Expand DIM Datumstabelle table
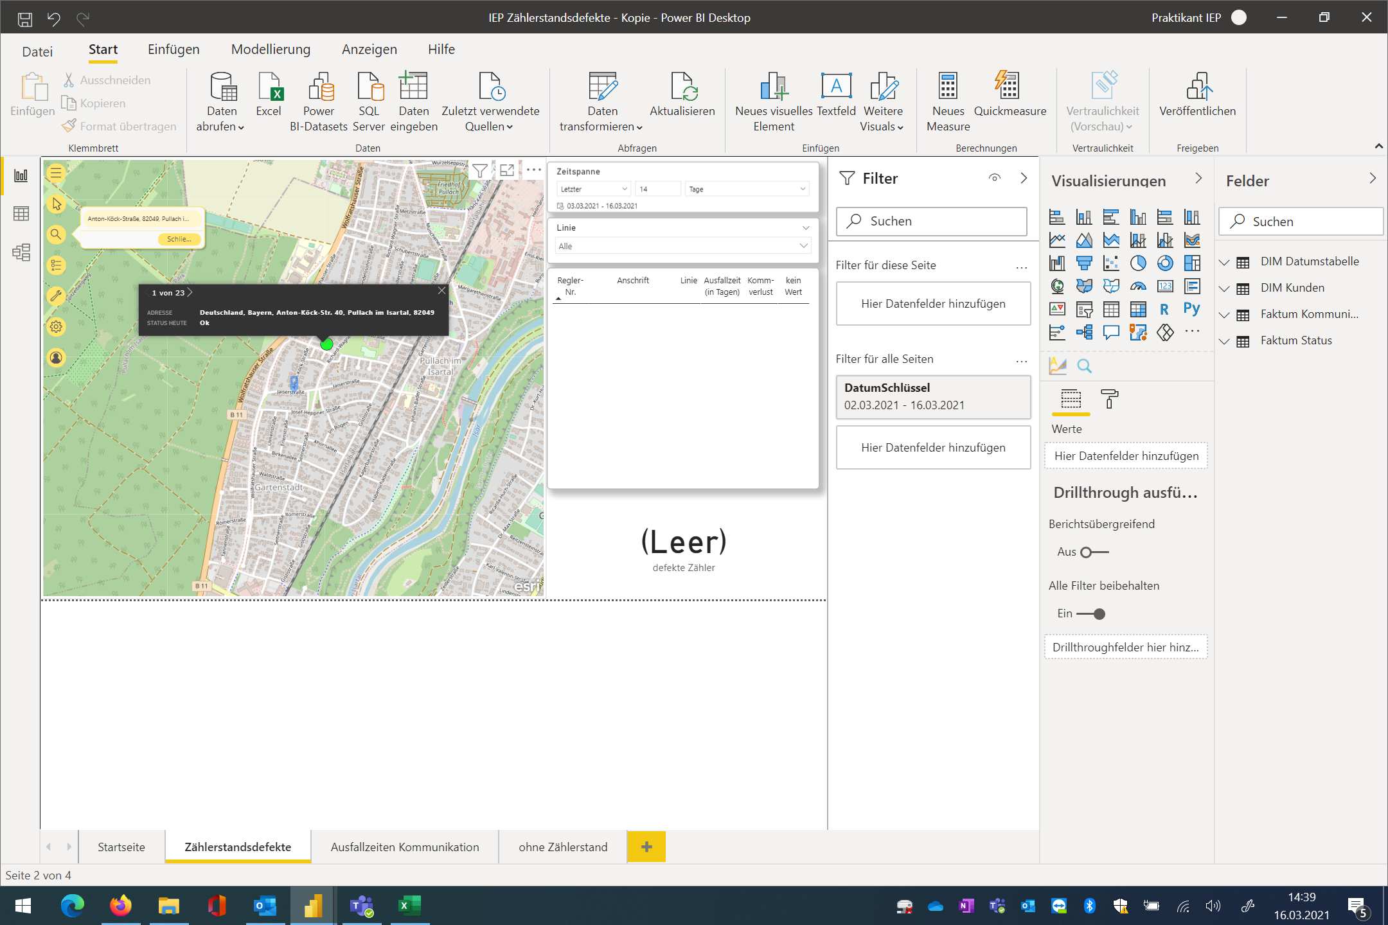 (x=1225, y=262)
